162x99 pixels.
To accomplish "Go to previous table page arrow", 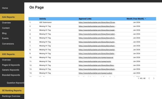I will (x=149, y=78).
